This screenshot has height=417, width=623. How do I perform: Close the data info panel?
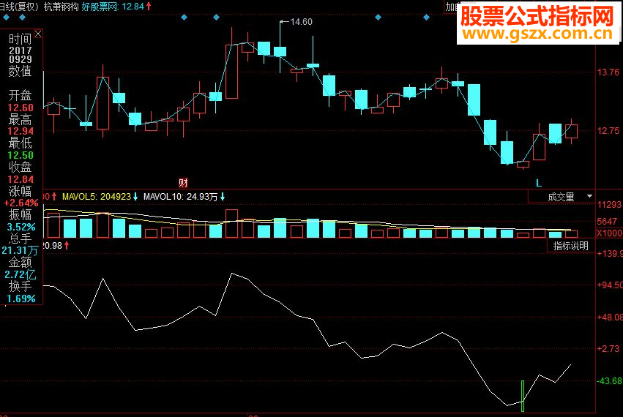(x=38, y=34)
